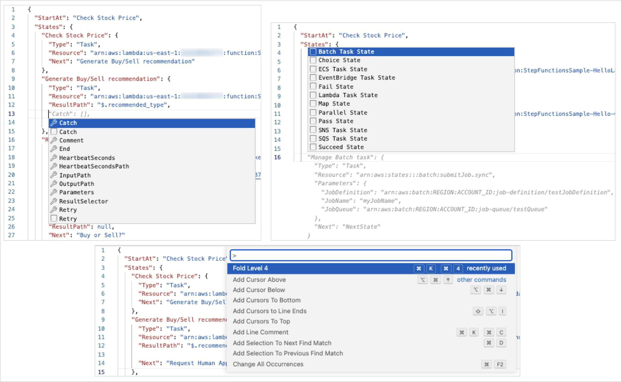Click the snippet icon beside Fail State

coord(313,87)
